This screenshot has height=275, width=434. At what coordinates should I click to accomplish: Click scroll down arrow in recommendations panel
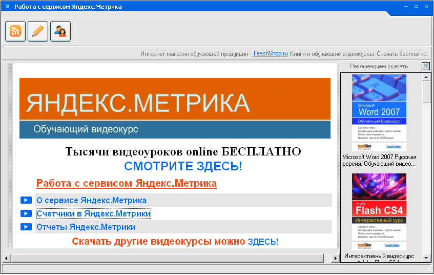tap(426, 258)
